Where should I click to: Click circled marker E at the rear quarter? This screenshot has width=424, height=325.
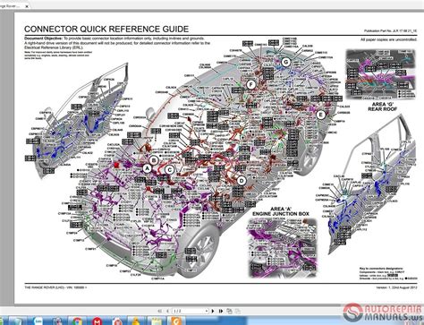click(x=321, y=115)
